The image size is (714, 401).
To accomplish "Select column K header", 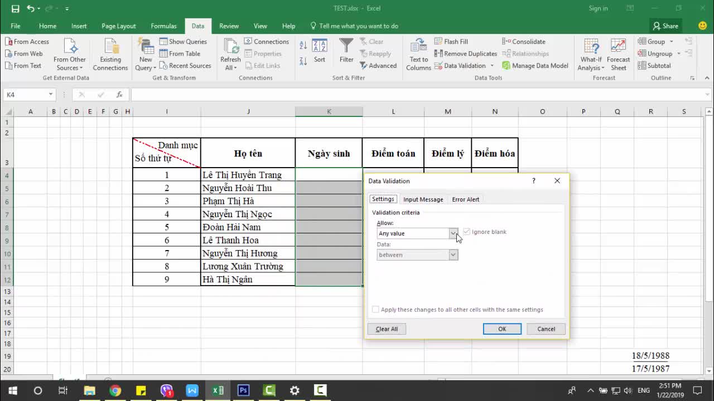I will 329,111.
